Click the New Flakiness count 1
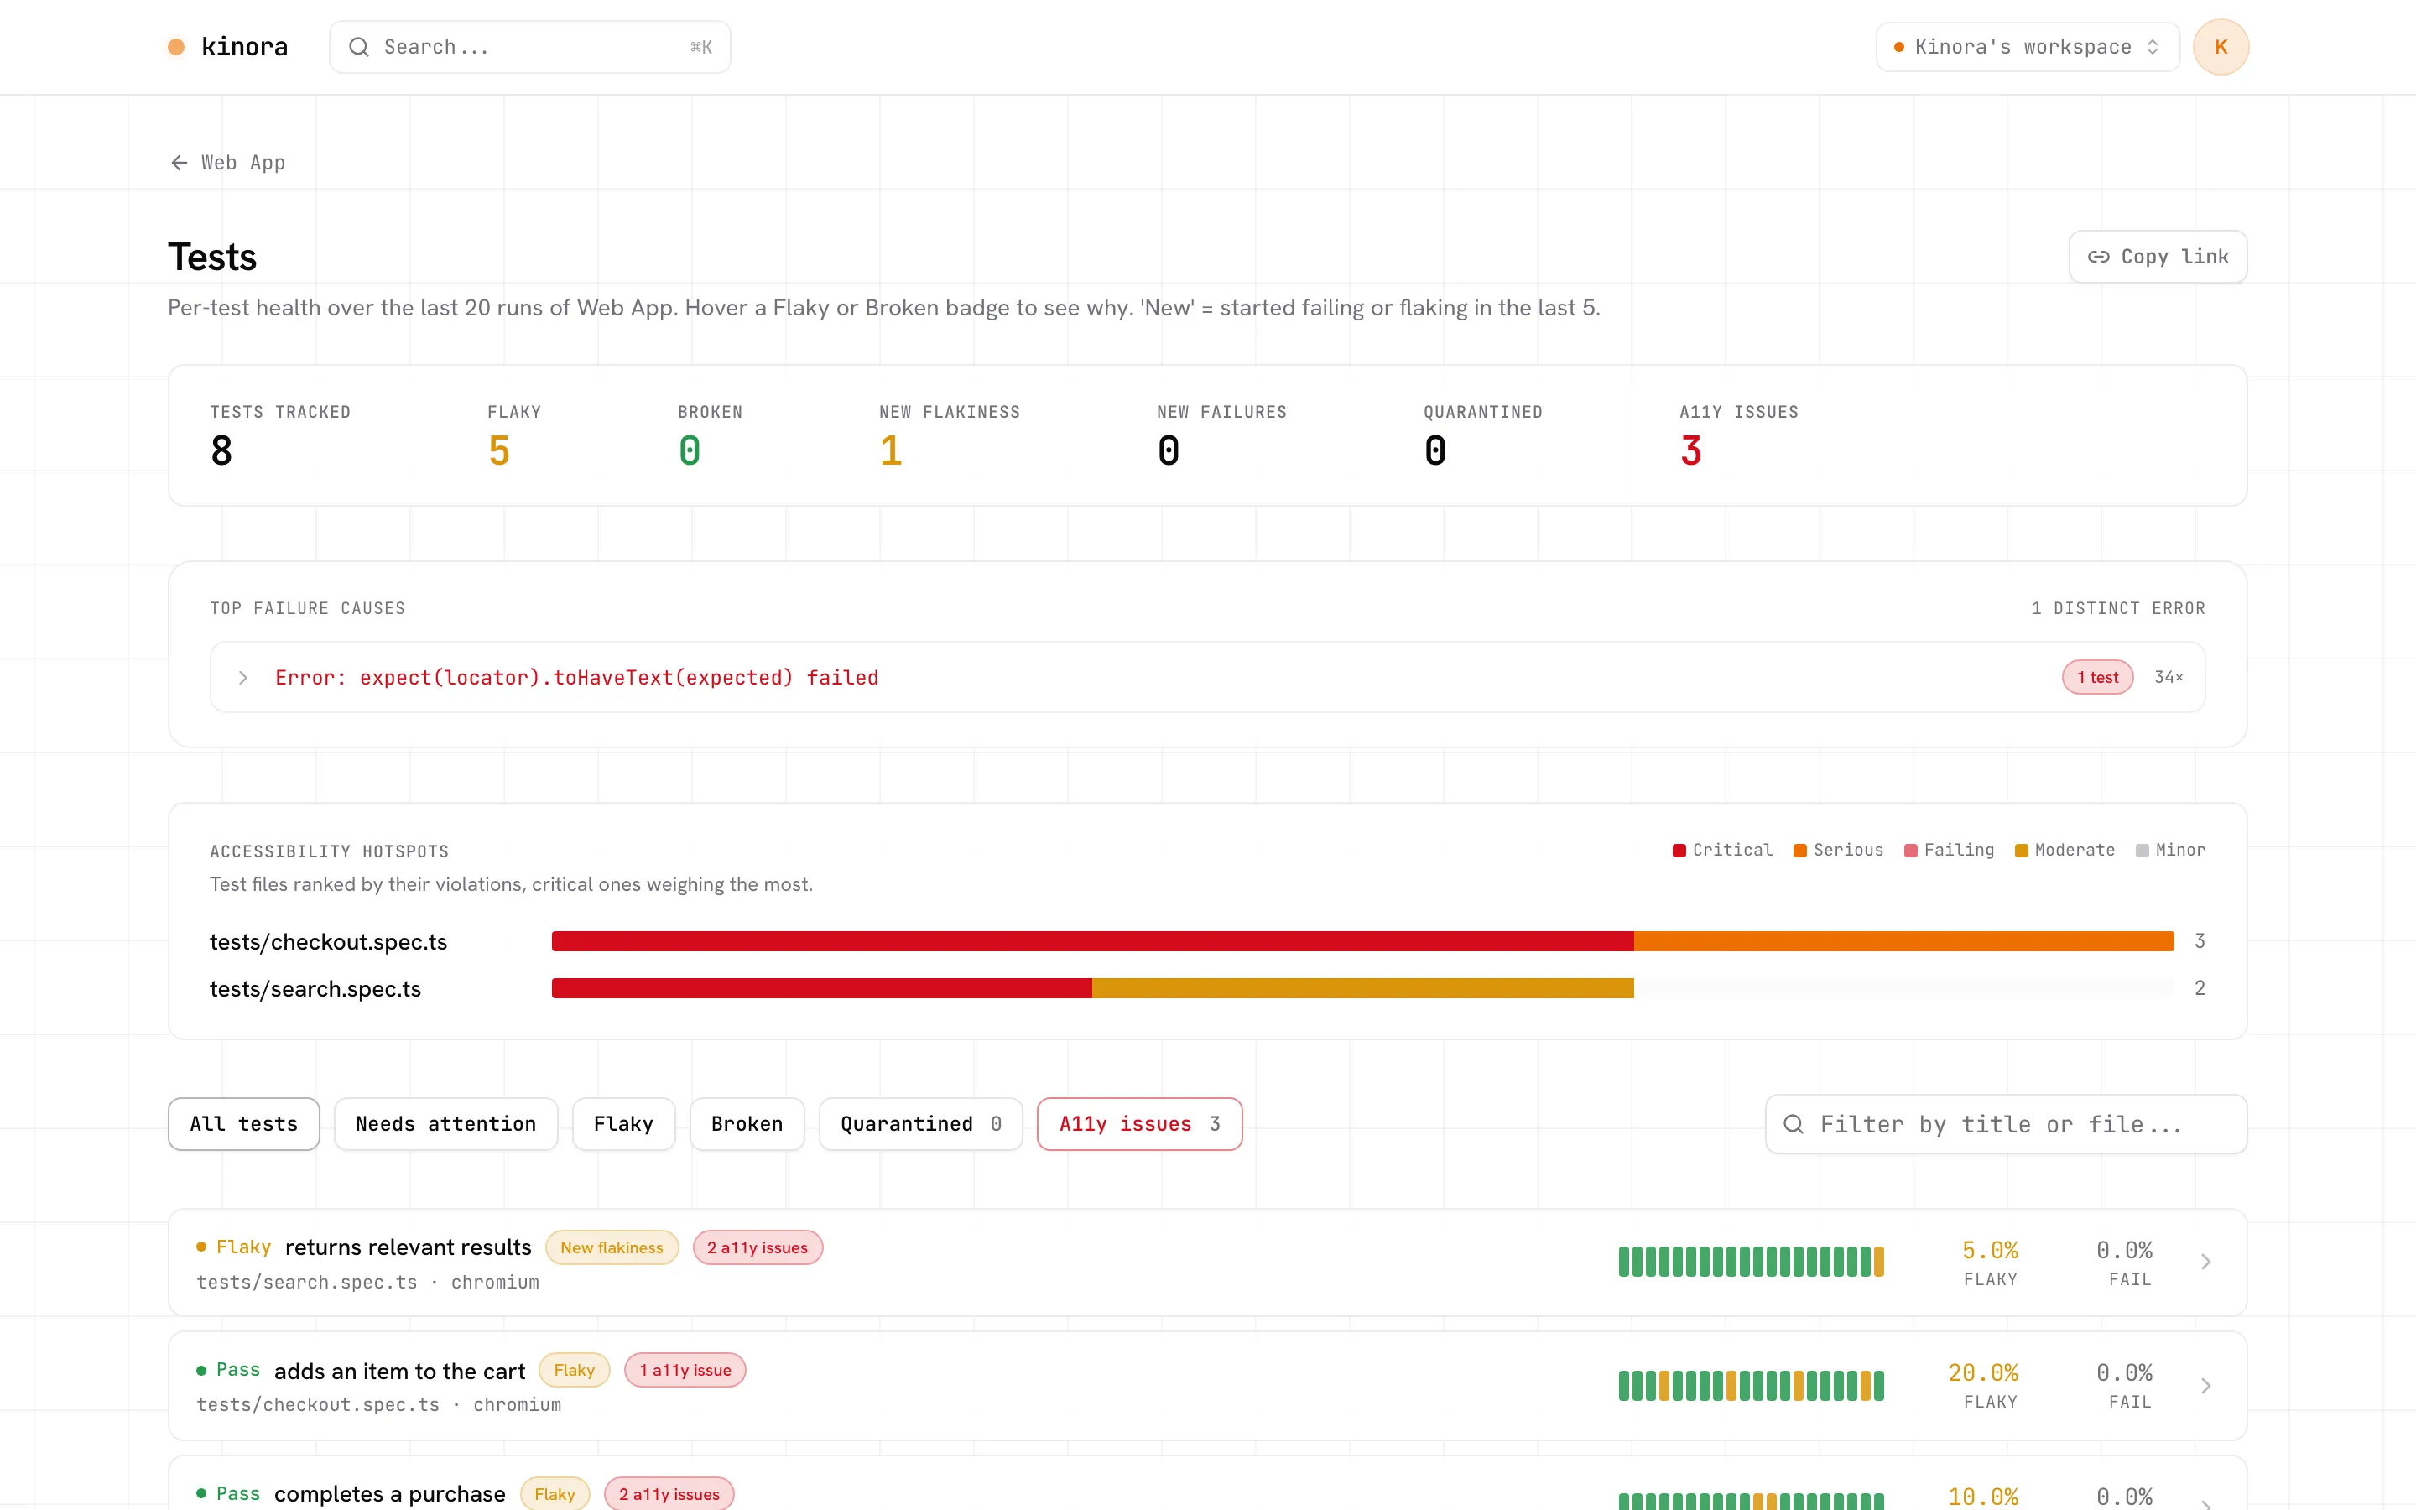Image resolution: width=2416 pixels, height=1510 pixels. (x=891, y=451)
